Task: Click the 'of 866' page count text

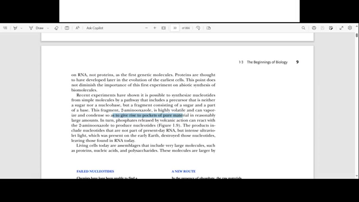Action: pyautogui.click(x=186, y=28)
